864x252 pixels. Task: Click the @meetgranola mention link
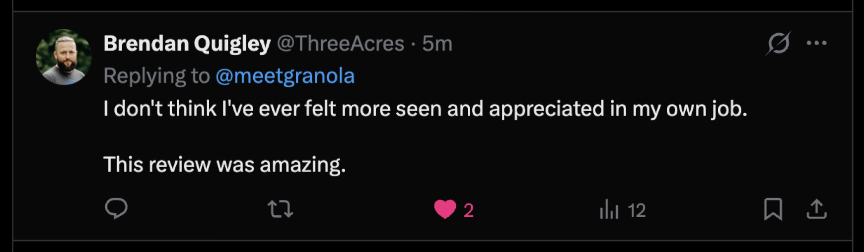[285, 76]
